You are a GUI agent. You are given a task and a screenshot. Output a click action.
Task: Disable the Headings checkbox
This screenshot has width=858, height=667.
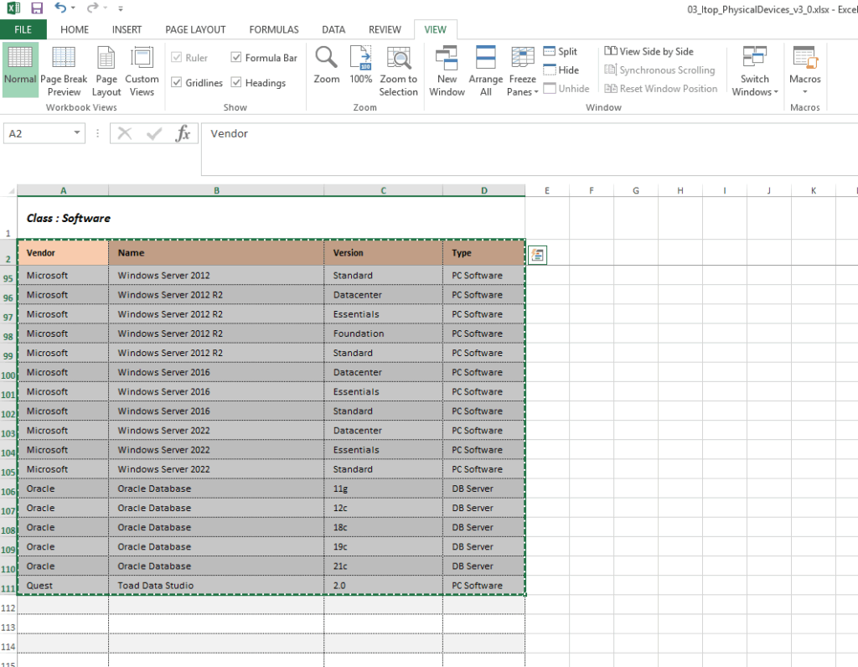pos(237,83)
